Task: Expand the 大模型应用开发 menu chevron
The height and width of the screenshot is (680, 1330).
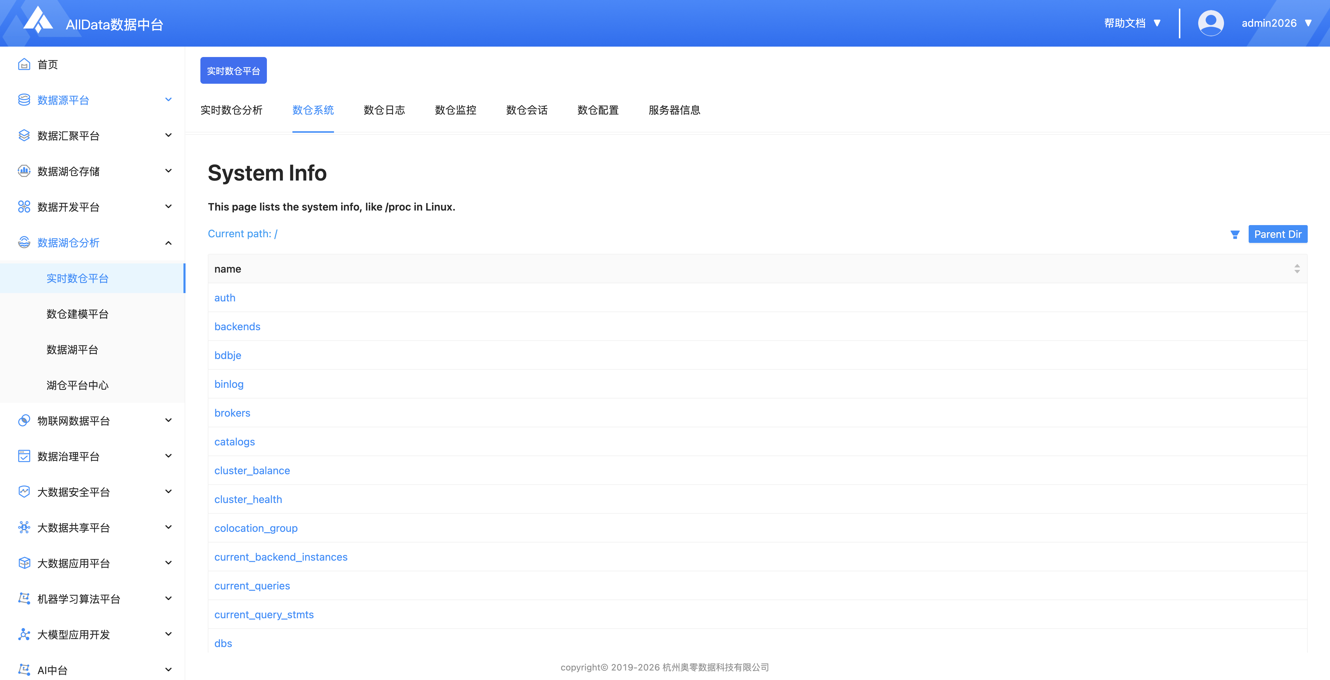Action: click(x=168, y=634)
